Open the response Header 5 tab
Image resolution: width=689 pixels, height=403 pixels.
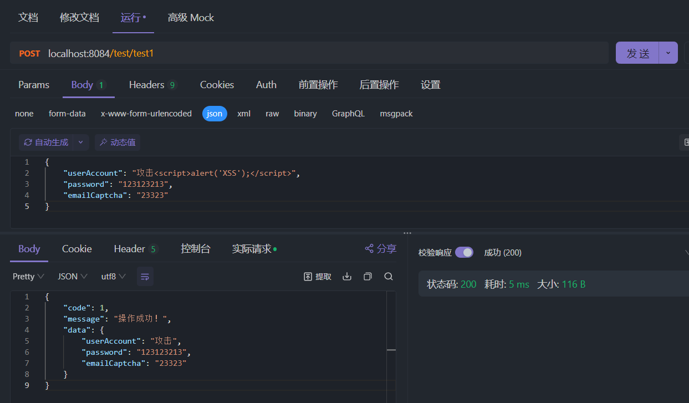click(x=136, y=249)
